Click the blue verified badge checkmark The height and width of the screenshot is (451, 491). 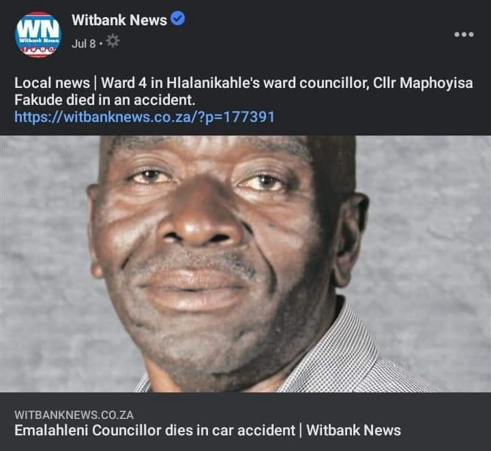pyautogui.click(x=177, y=19)
